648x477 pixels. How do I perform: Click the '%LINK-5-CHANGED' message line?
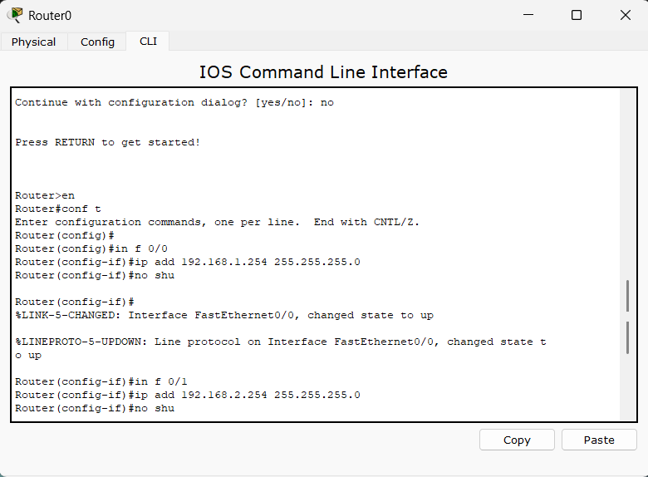(x=224, y=316)
